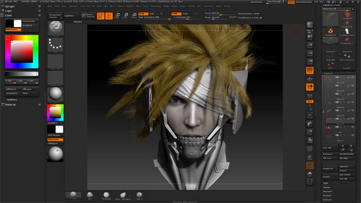Pick the Move Topological brush

click(123, 196)
